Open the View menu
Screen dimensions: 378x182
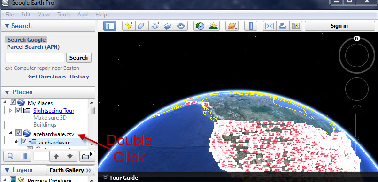coord(44,15)
